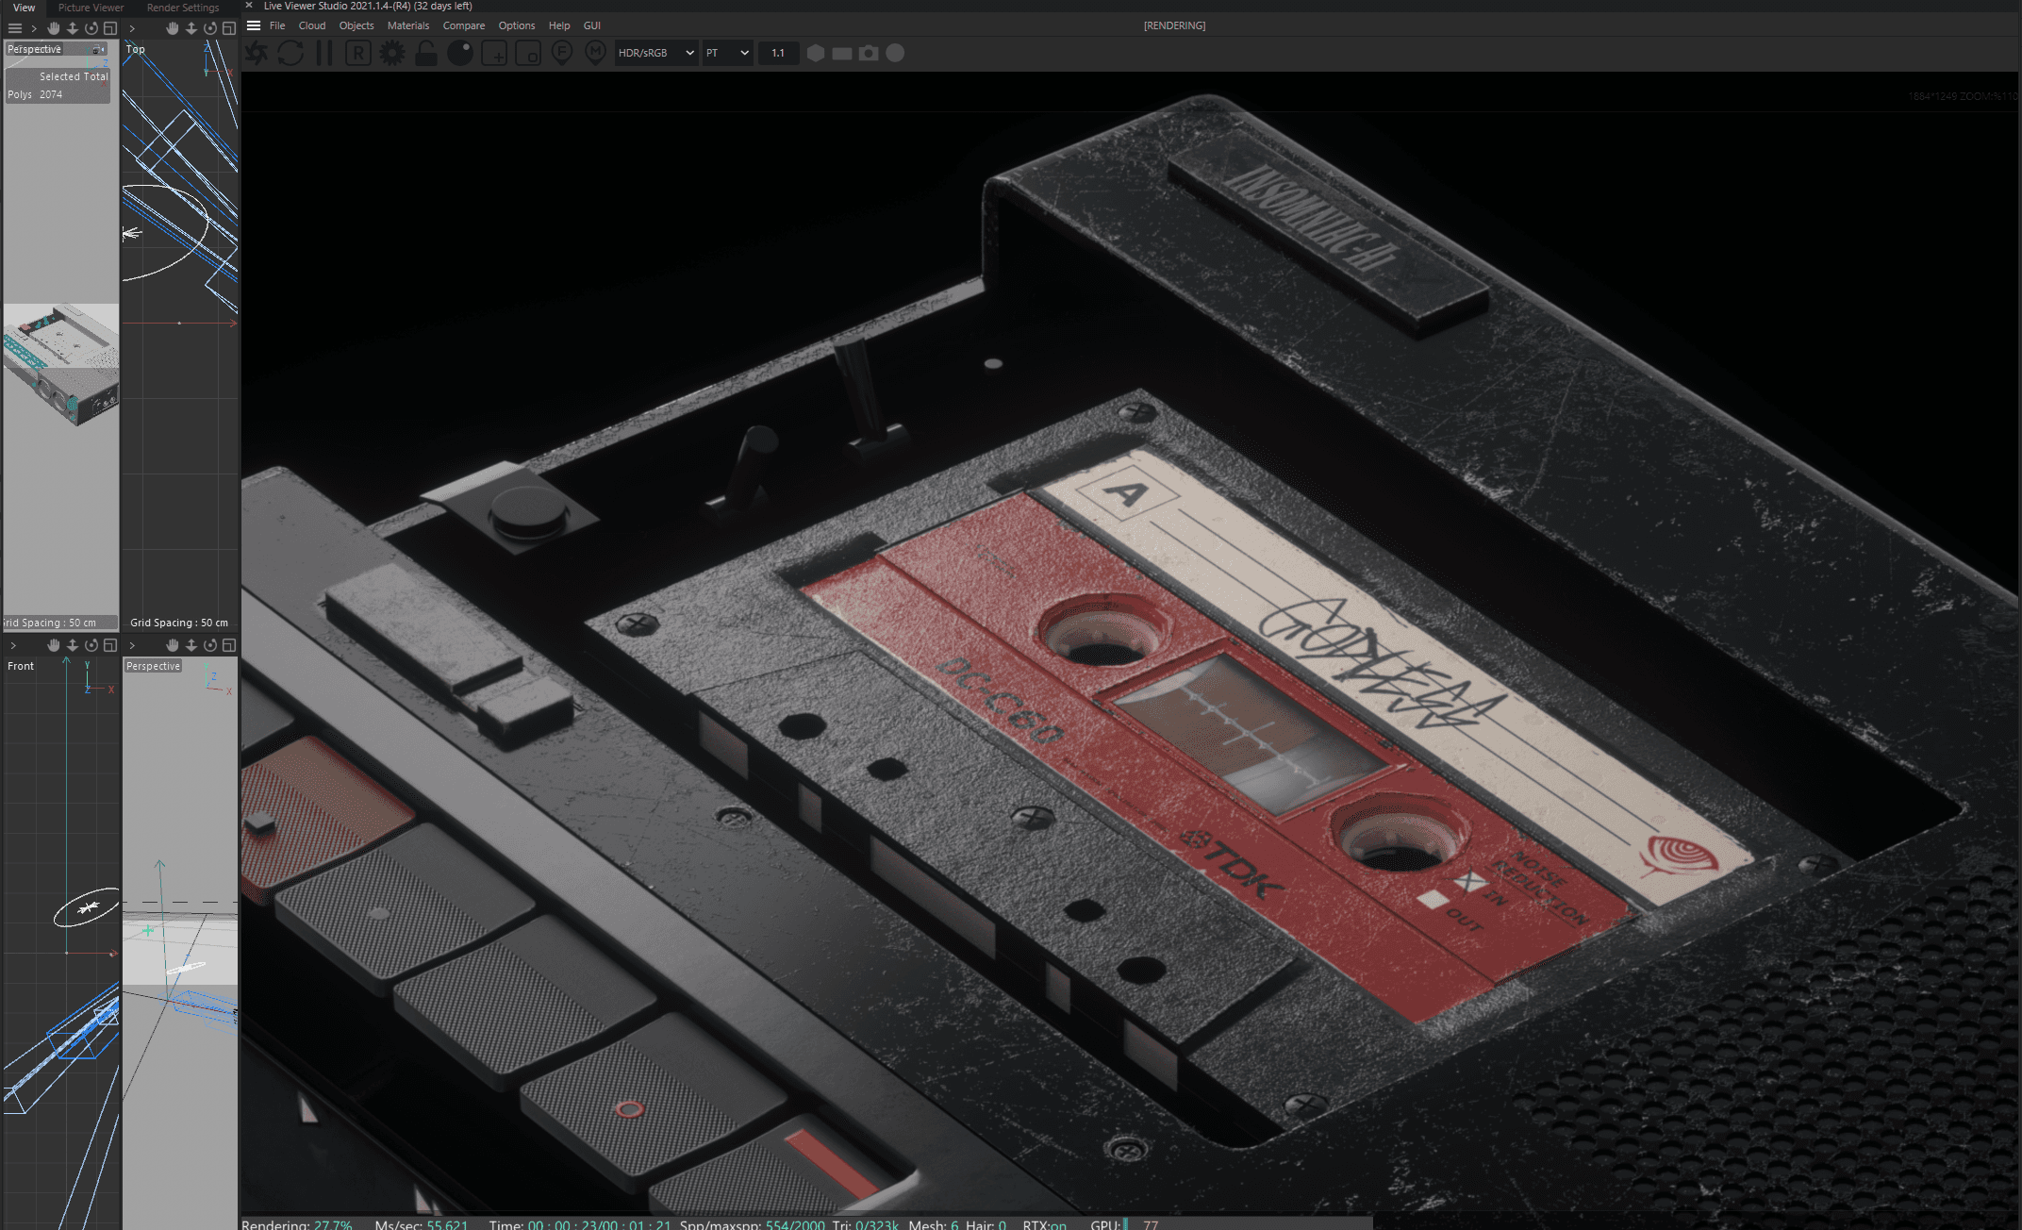Expand the Top viewport chevron menu
Screen dimensions: 2022x1230
(x=132, y=28)
